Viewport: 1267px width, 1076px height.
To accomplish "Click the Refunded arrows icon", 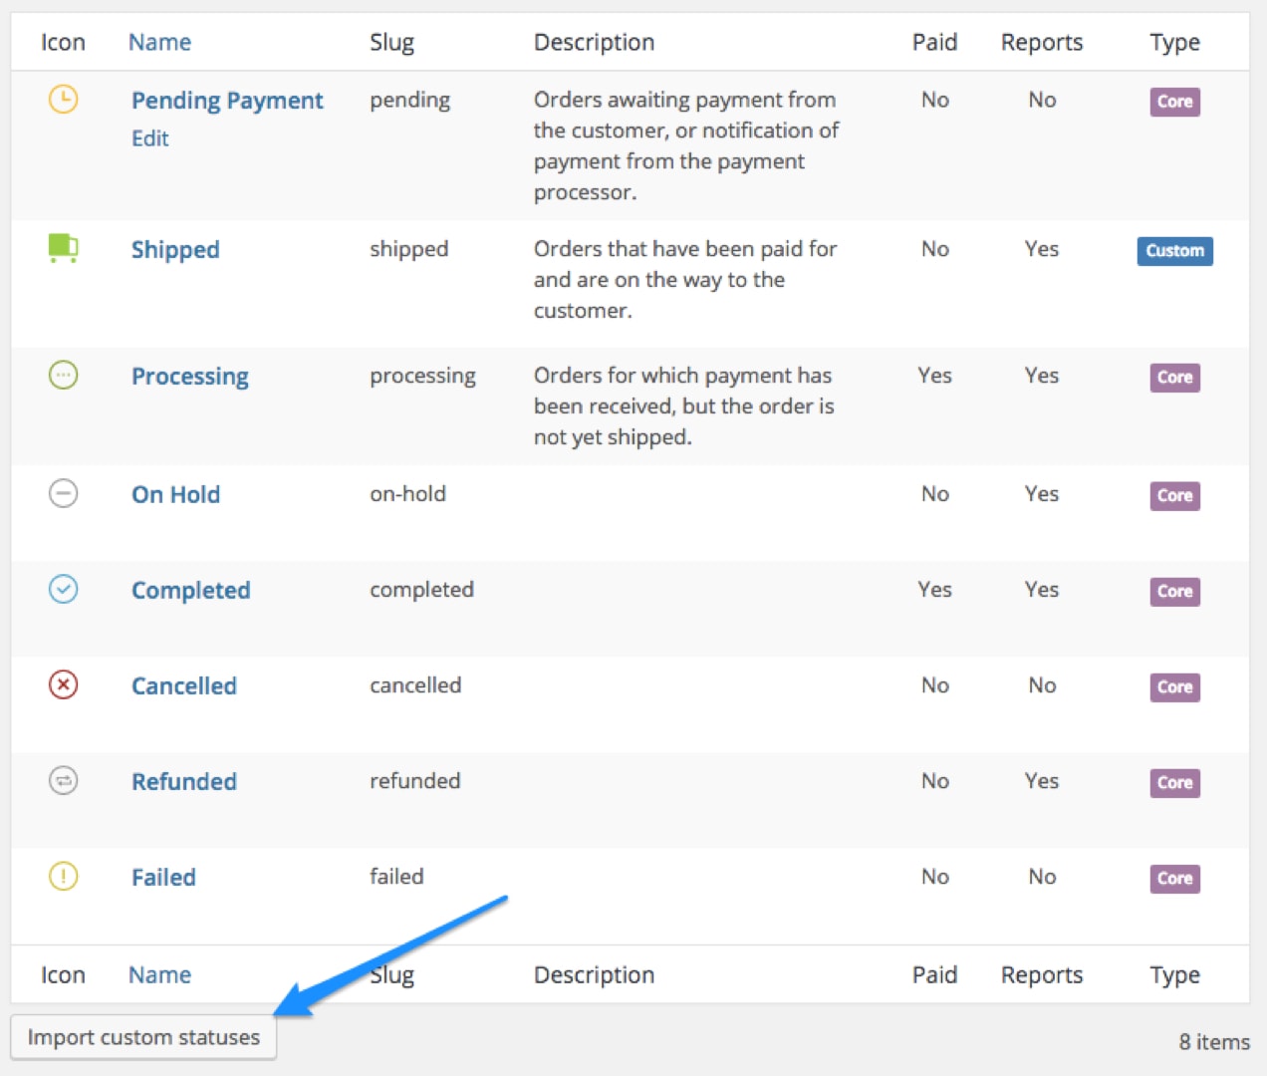I will point(63,780).
